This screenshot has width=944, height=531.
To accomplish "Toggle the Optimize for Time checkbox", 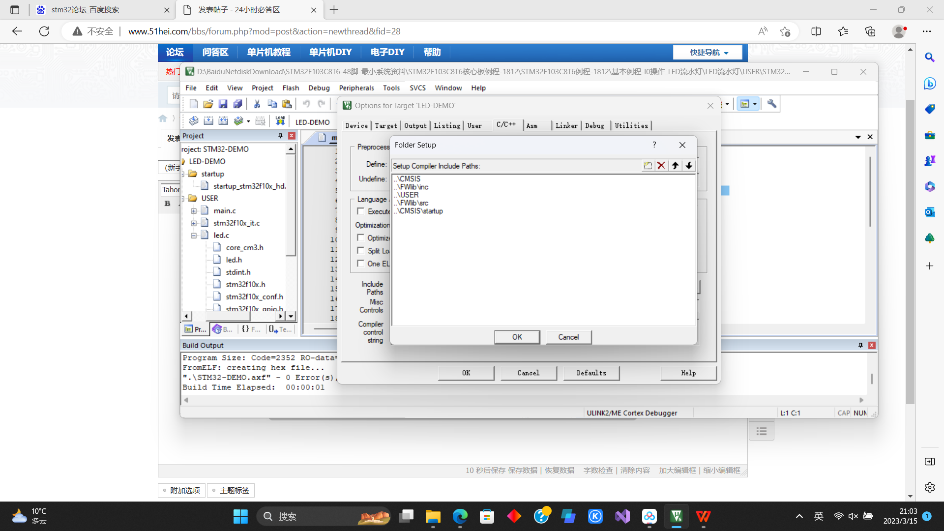I will tap(361, 238).
